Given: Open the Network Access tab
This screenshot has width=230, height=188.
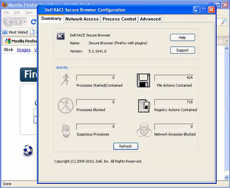Looking at the screenshot, I should [x=82, y=19].
